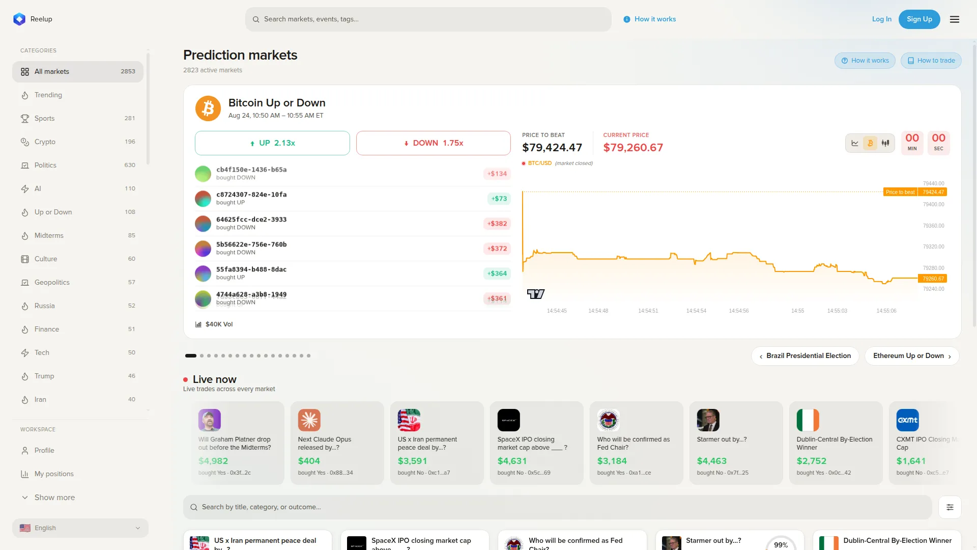This screenshot has width=977, height=550.
Task: Open How it works link in header
Action: 650,19
